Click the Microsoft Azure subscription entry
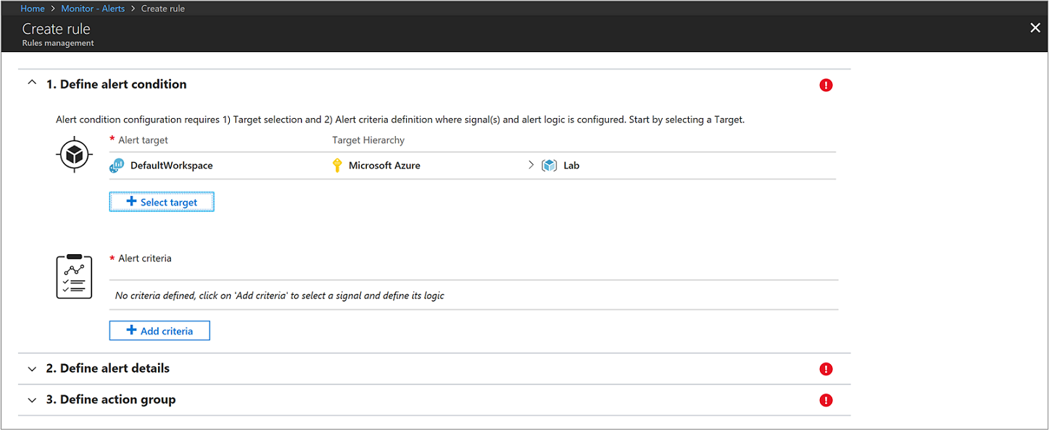 (384, 166)
